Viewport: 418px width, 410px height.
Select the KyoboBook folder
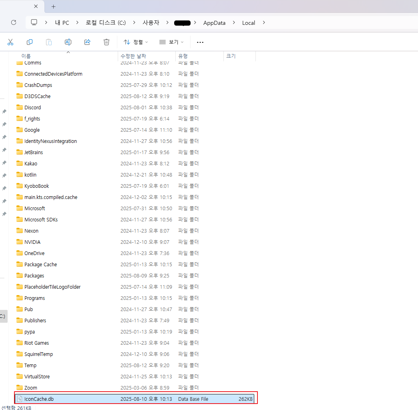(x=36, y=186)
